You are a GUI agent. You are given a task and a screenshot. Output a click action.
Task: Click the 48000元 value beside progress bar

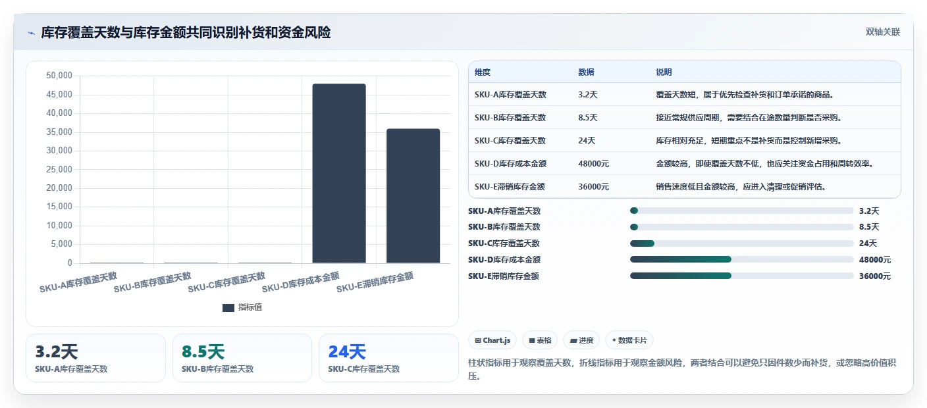pyautogui.click(x=875, y=260)
